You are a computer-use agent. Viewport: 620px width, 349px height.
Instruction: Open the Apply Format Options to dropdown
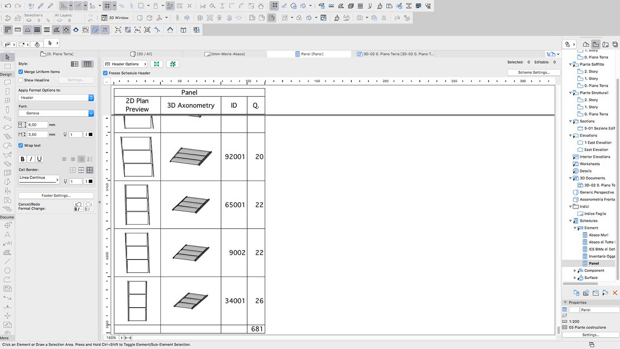56,98
